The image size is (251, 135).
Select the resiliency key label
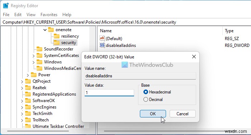[x=70, y=36]
